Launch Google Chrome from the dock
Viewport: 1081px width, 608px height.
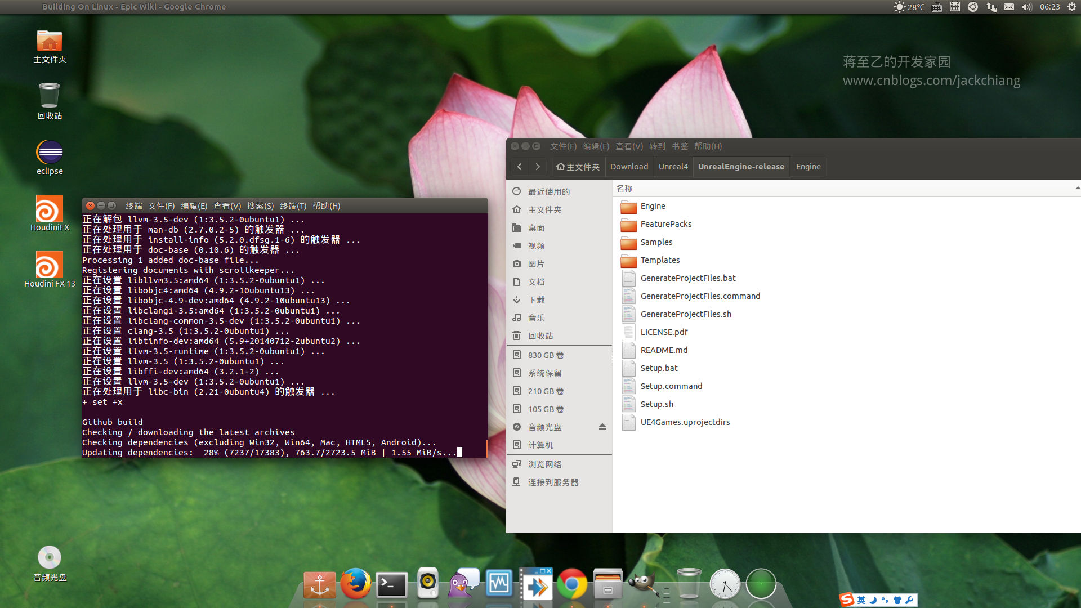click(x=571, y=584)
